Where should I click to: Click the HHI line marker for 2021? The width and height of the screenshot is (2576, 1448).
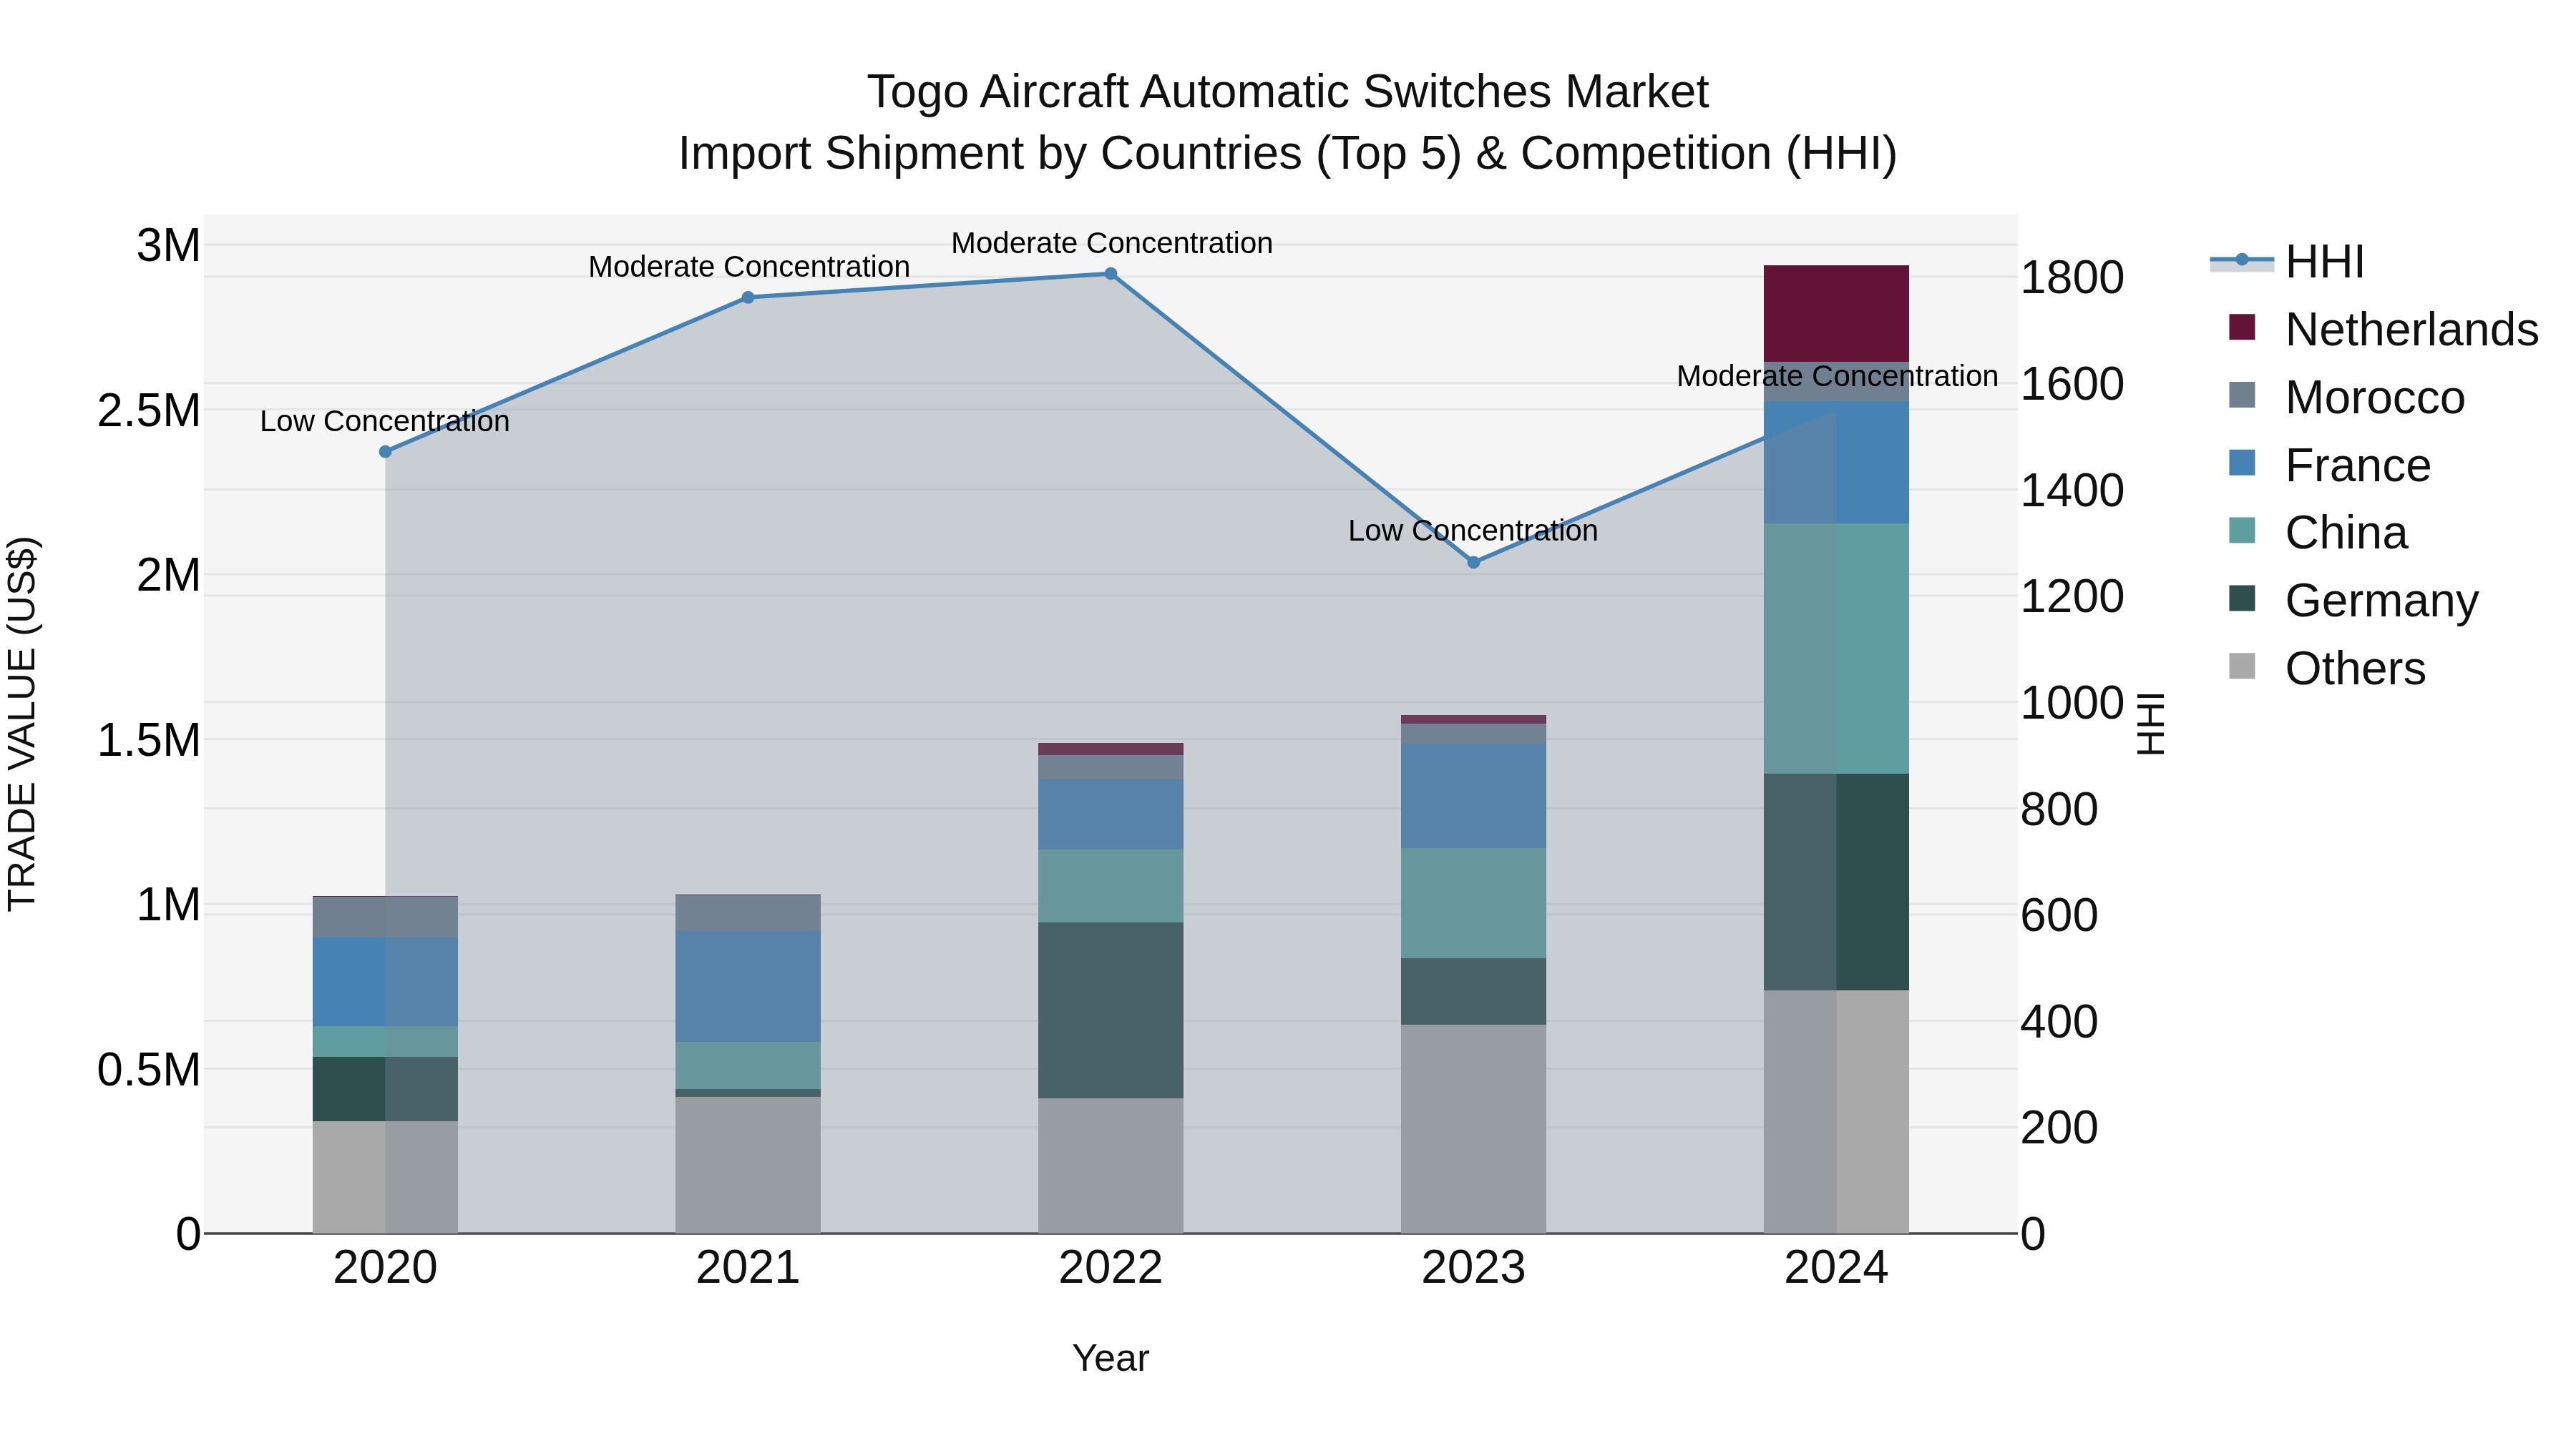point(748,297)
